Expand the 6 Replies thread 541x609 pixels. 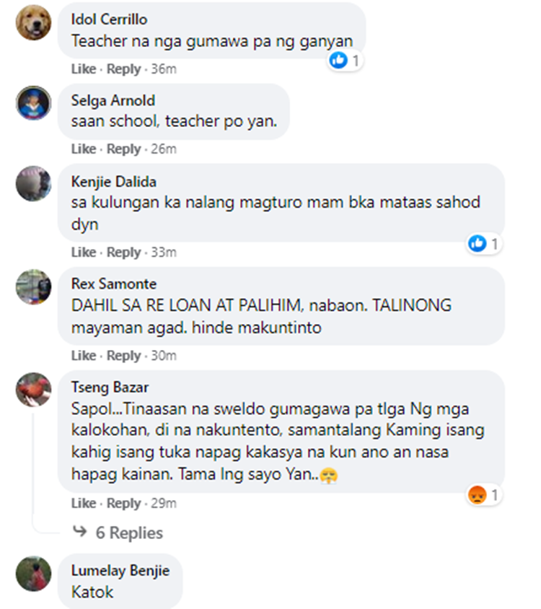pos(129,533)
